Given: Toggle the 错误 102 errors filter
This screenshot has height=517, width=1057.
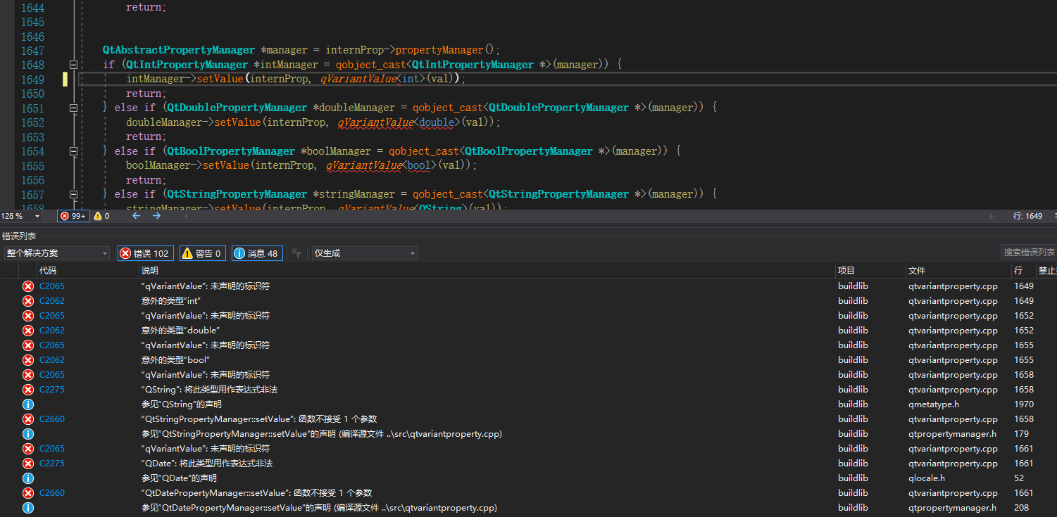Looking at the screenshot, I should coord(145,253).
